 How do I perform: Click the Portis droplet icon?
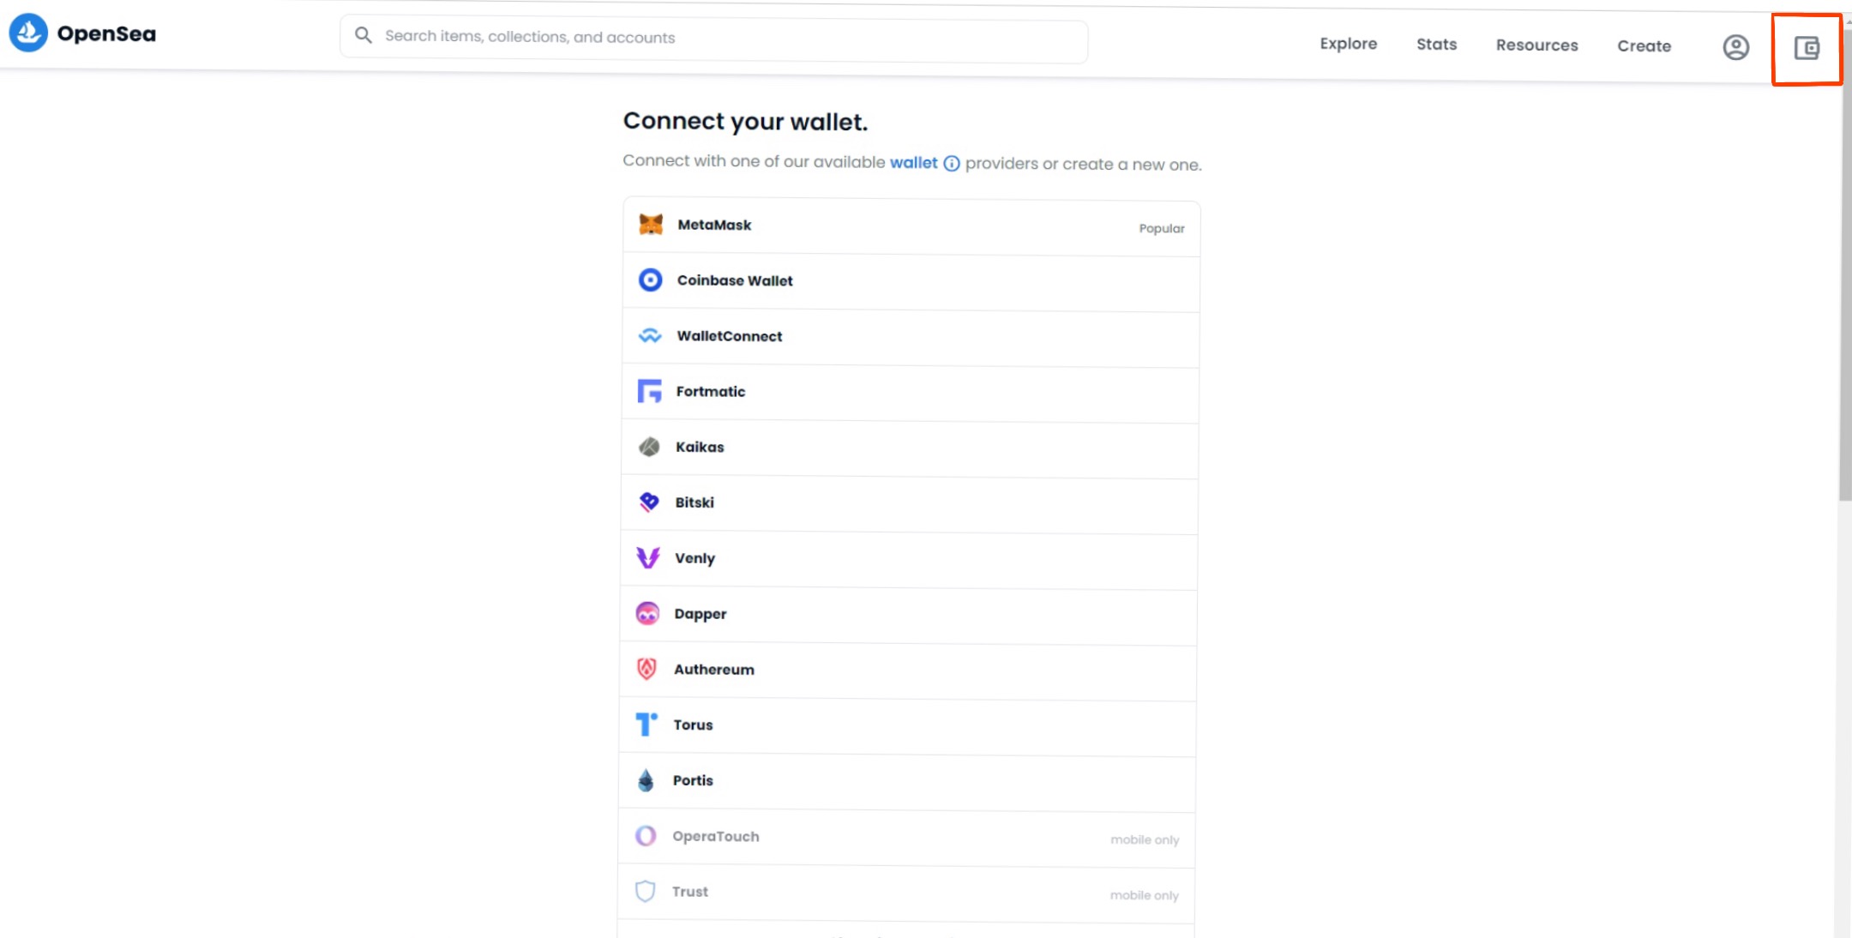click(646, 780)
